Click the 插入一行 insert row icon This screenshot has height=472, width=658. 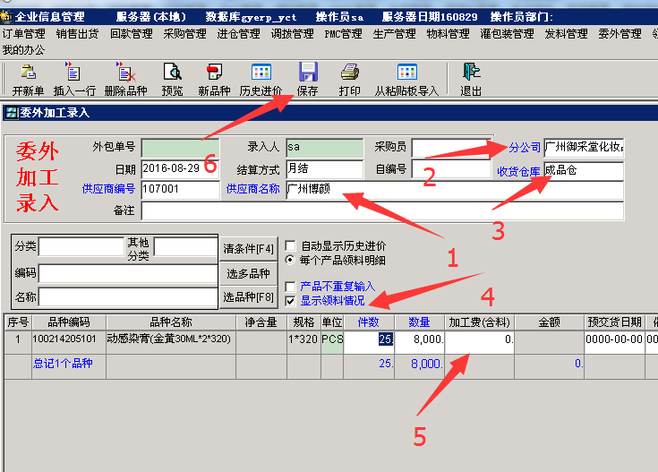tap(73, 73)
